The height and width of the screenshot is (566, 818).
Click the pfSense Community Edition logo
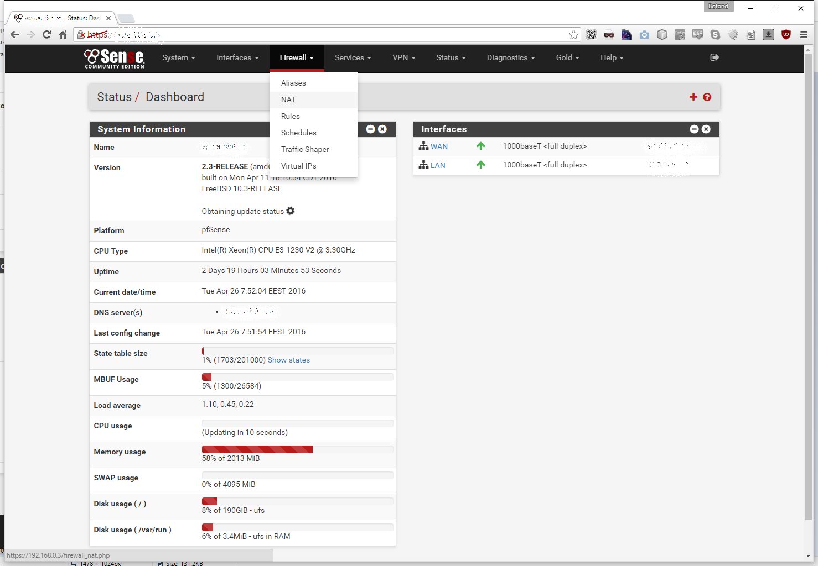tap(114, 58)
